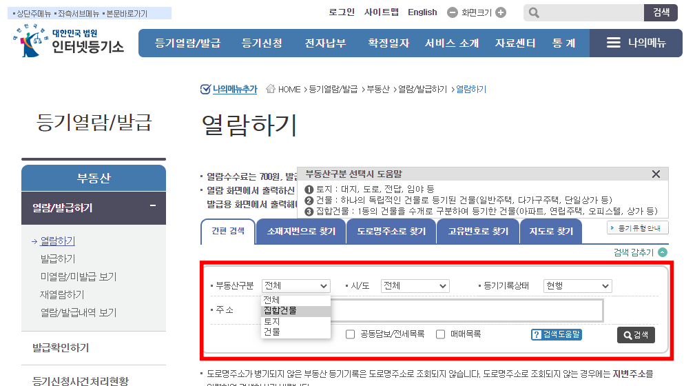Switch to 고유번호로 찾기 tab

point(478,231)
